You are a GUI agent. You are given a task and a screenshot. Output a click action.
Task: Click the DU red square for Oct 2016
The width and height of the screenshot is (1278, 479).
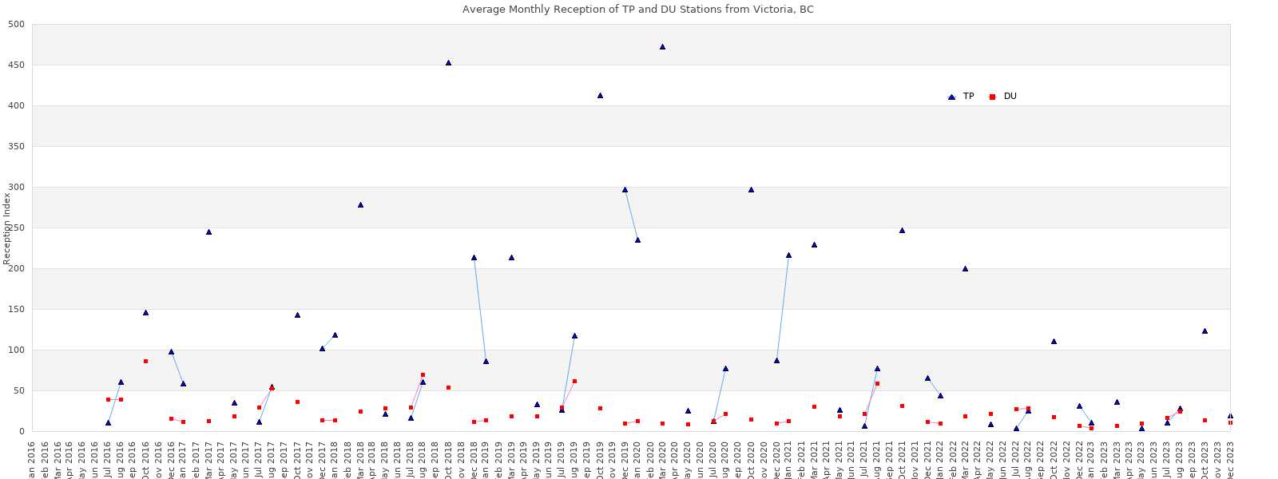tap(145, 362)
